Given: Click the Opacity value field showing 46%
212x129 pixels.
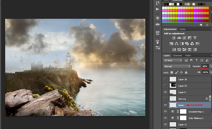Looking at the screenshot, I should pos(205,66).
